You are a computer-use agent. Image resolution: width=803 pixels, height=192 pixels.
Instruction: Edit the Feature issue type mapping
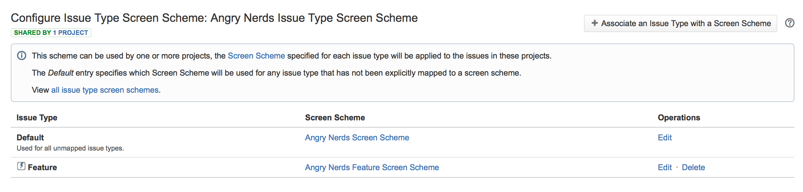click(665, 167)
